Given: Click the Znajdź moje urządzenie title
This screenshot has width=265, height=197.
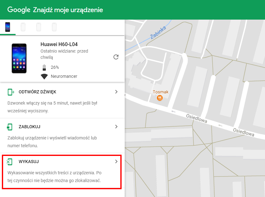Looking at the screenshot, I should click(x=68, y=10).
